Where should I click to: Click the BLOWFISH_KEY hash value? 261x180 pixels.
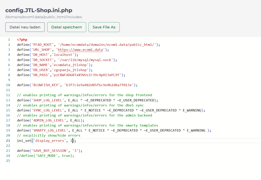pyautogui.click(x=99, y=85)
